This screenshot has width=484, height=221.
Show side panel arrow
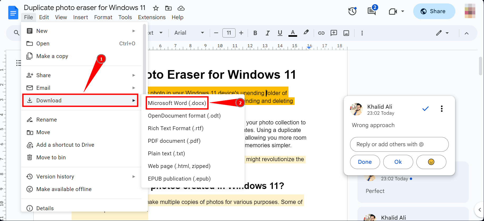pos(480,209)
